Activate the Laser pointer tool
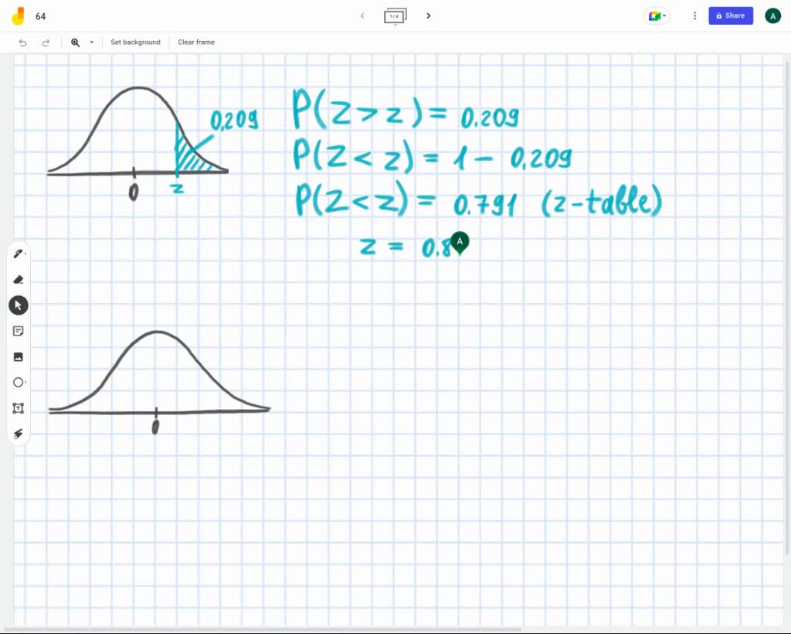Image resolution: width=791 pixels, height=634 pixels. coord(18,434)
